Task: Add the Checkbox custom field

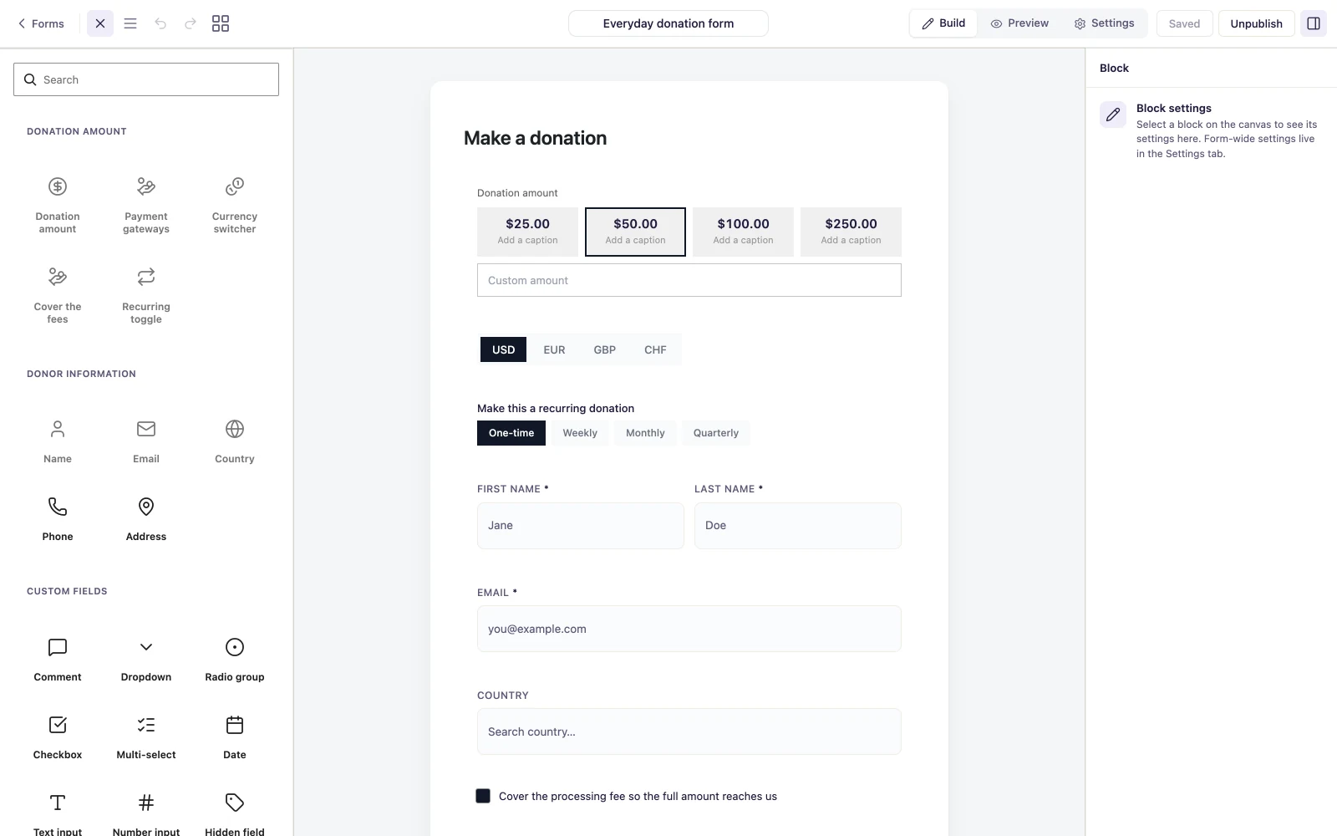Action: pos(58,737)
